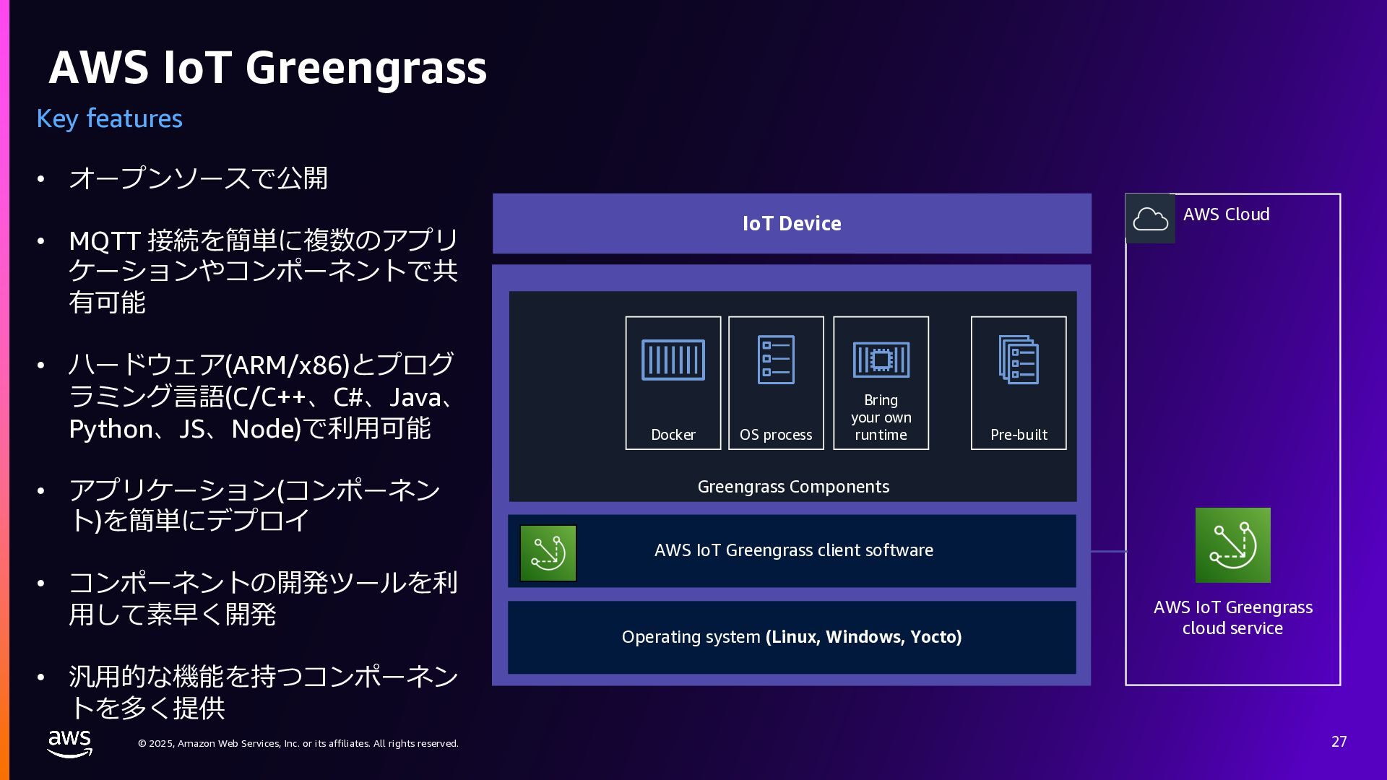The height and width of the screenshot is (780, 1387).
Task: Click AWS IoT Greengrass client software text
Action: pyautogui.click(x=793, y=550)
